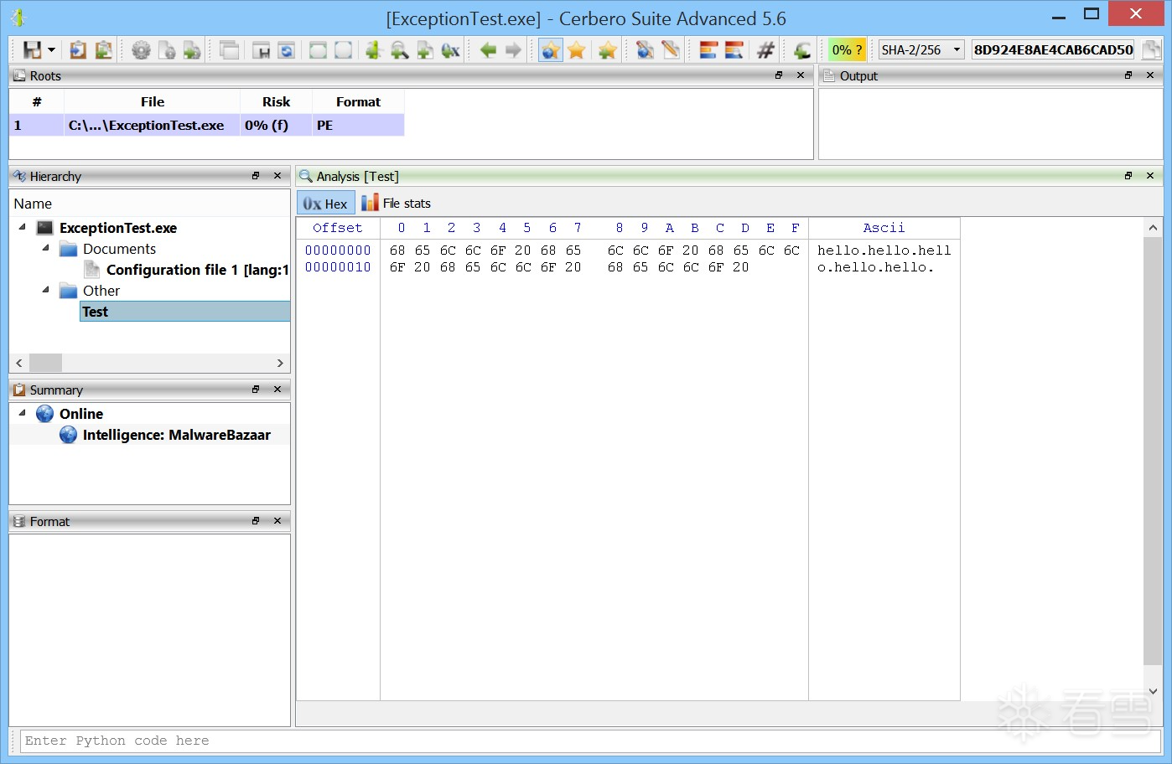Float the Roots panel

779,75
